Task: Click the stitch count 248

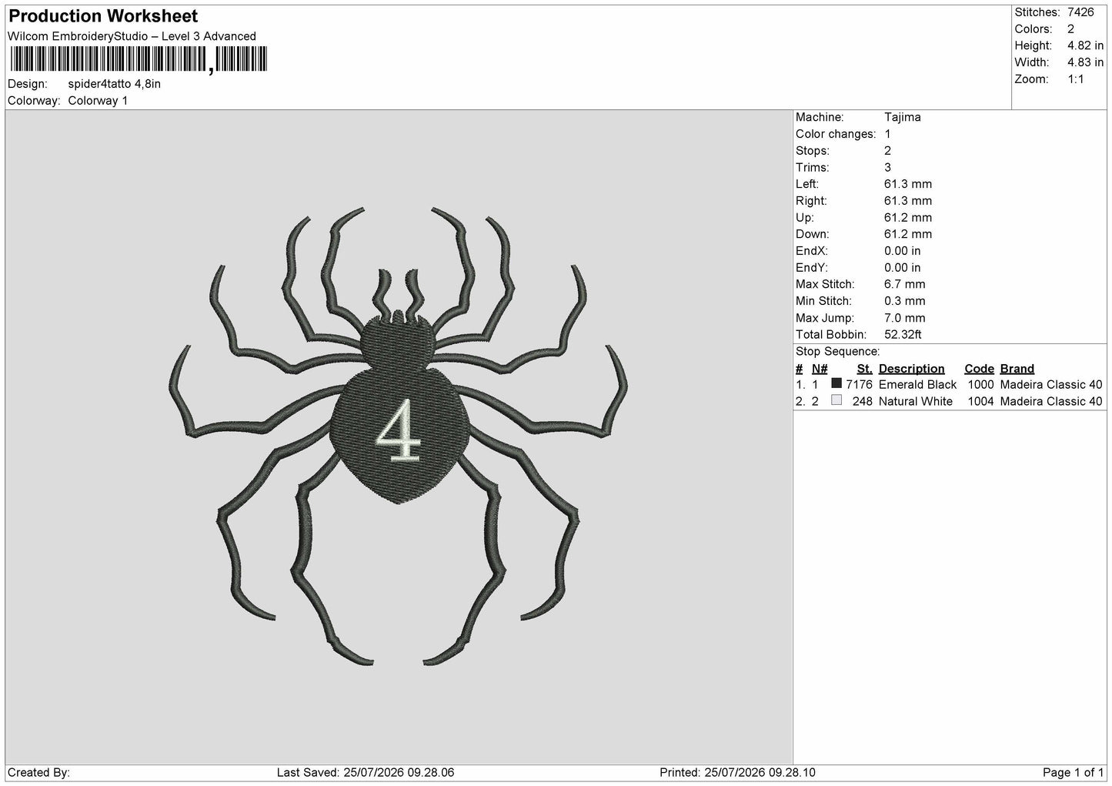Action: tap(863, 402)
